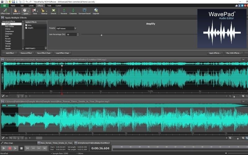The image size is (248, 155).
Task: Click the new file icon in title bar
Action: (x=7, y=2)
